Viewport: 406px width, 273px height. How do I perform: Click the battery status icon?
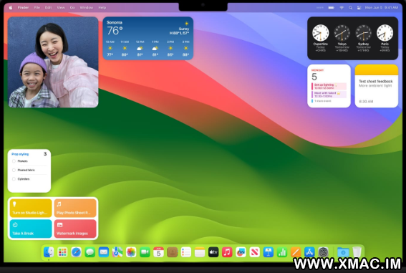pos(331,8)
